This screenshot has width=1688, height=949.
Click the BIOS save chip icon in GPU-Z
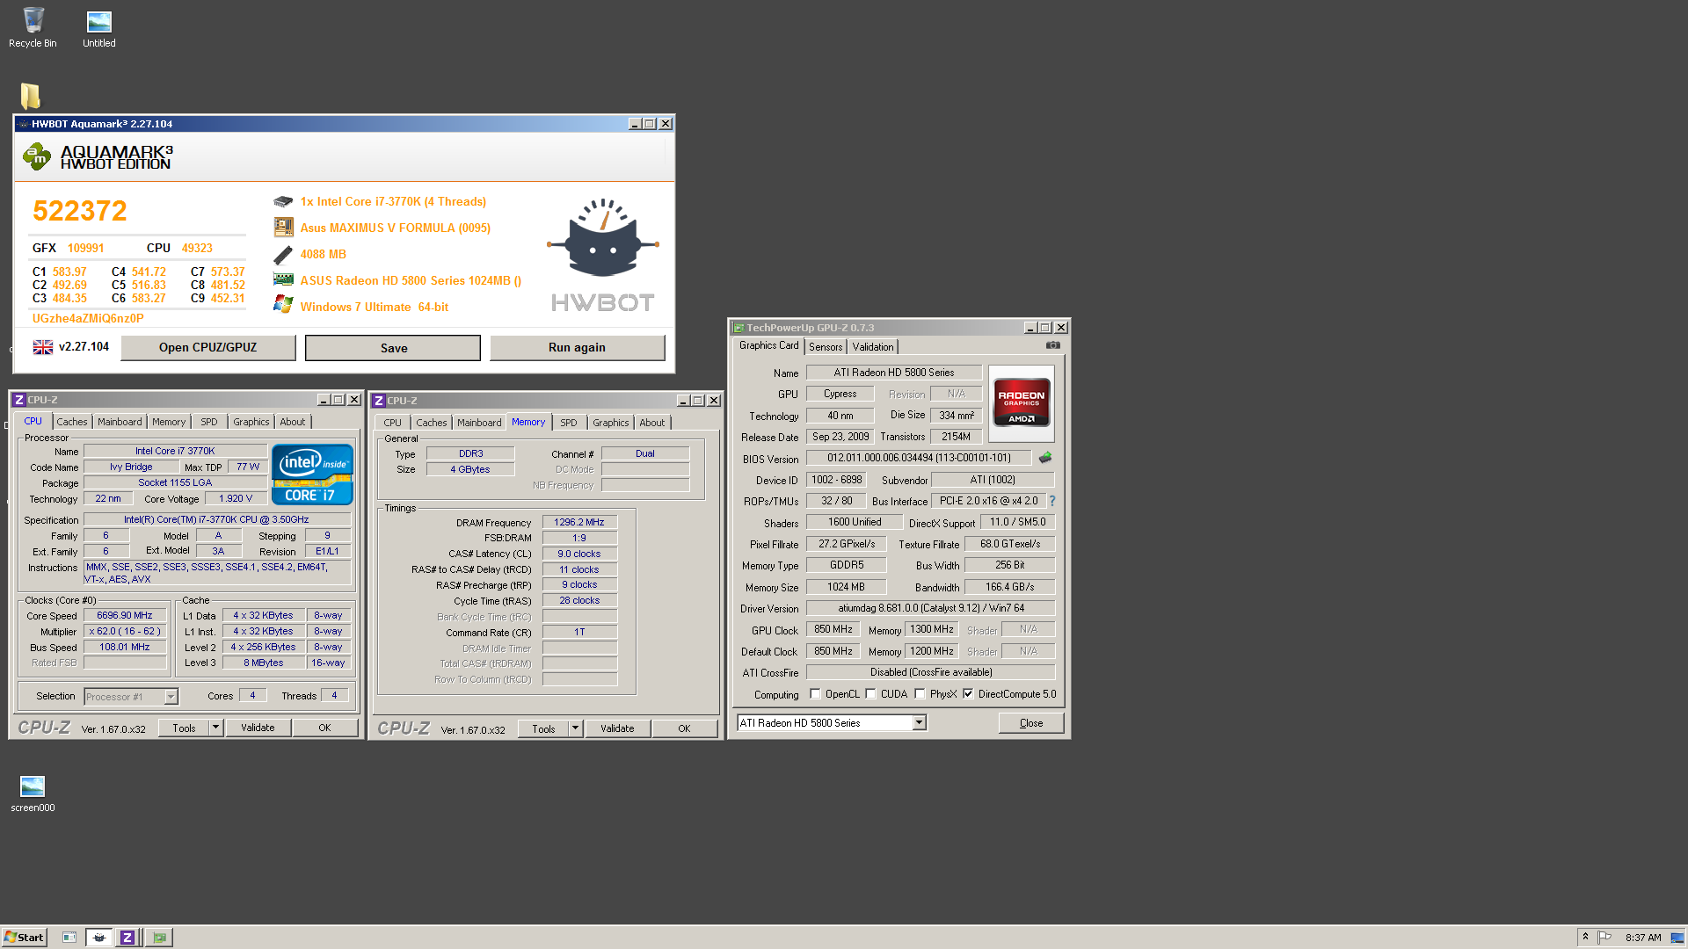[x=1045, y=458]
